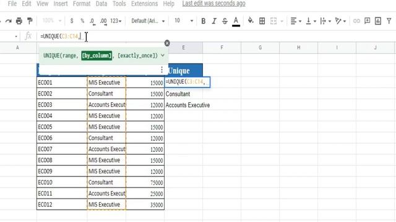This screenshot has width=396, height=222.
Task: Select column A header
Action: [17, 47]
